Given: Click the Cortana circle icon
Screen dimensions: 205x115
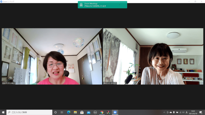Looking at the screenshot, I should [55, 112].
